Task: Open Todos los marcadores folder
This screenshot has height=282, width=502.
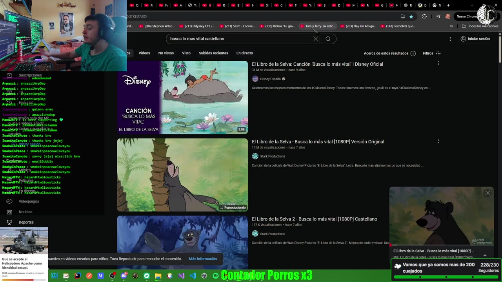Action: pos(480,26)
